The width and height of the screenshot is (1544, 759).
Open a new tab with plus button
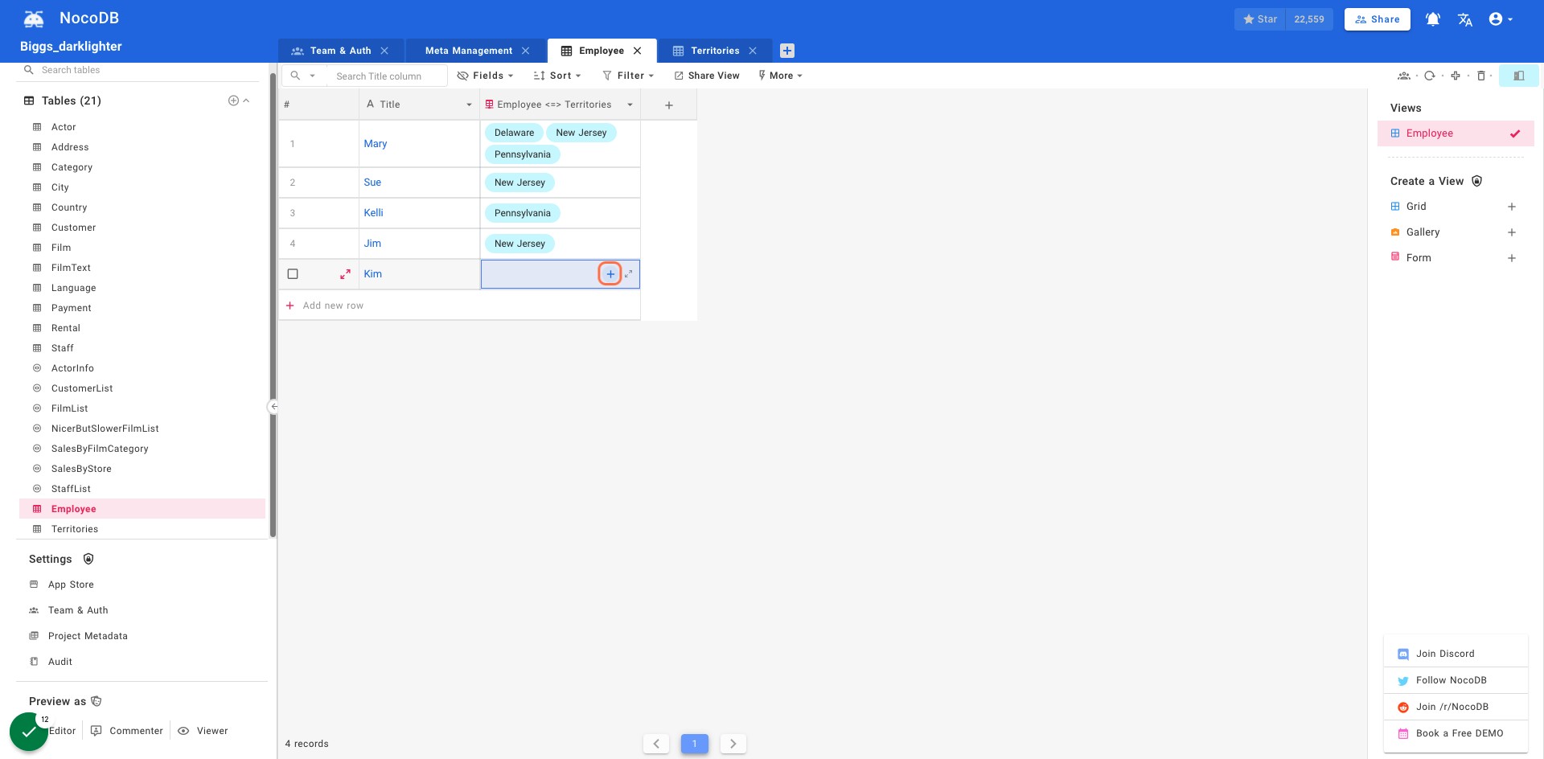coord(787,51)
